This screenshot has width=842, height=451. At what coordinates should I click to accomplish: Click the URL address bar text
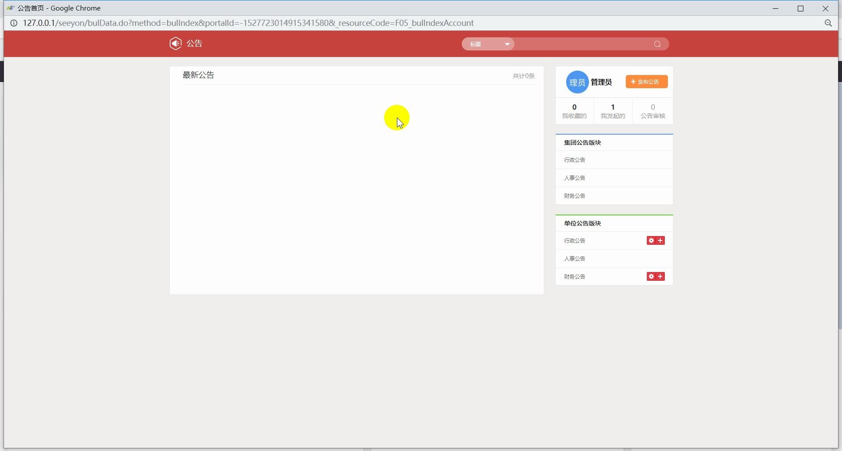[x=248, y=23]
